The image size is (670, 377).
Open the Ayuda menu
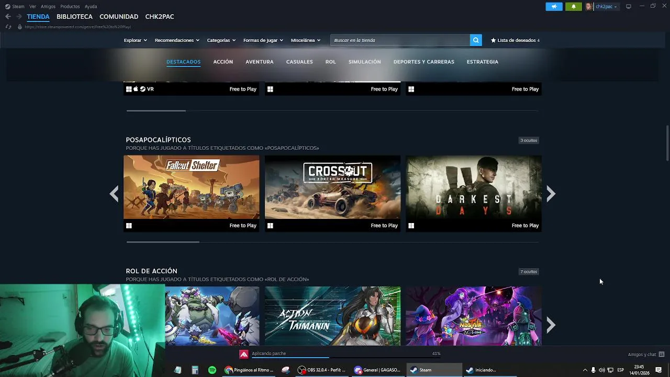click(91, 6)
